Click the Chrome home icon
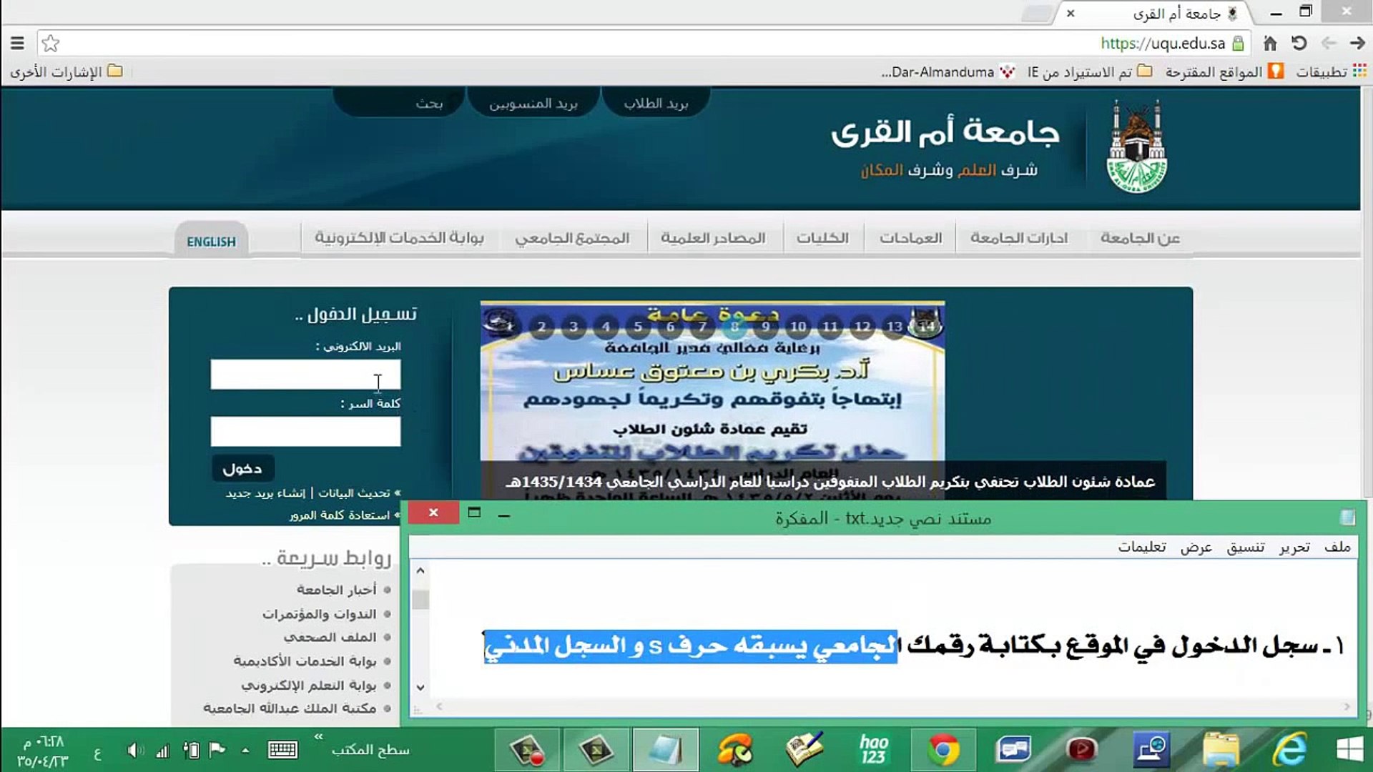The height and width of the screenshot is (772, 1373). [x=1270, y=44]
